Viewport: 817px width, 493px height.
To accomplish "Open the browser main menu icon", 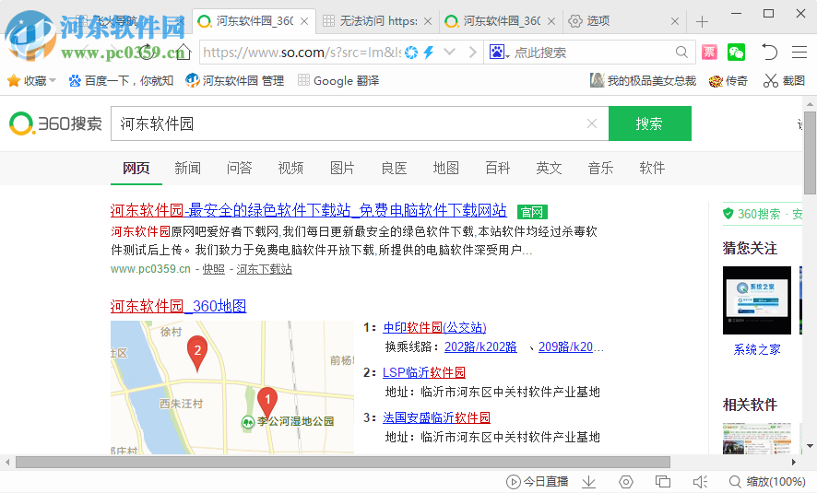I will click(799, 52).
